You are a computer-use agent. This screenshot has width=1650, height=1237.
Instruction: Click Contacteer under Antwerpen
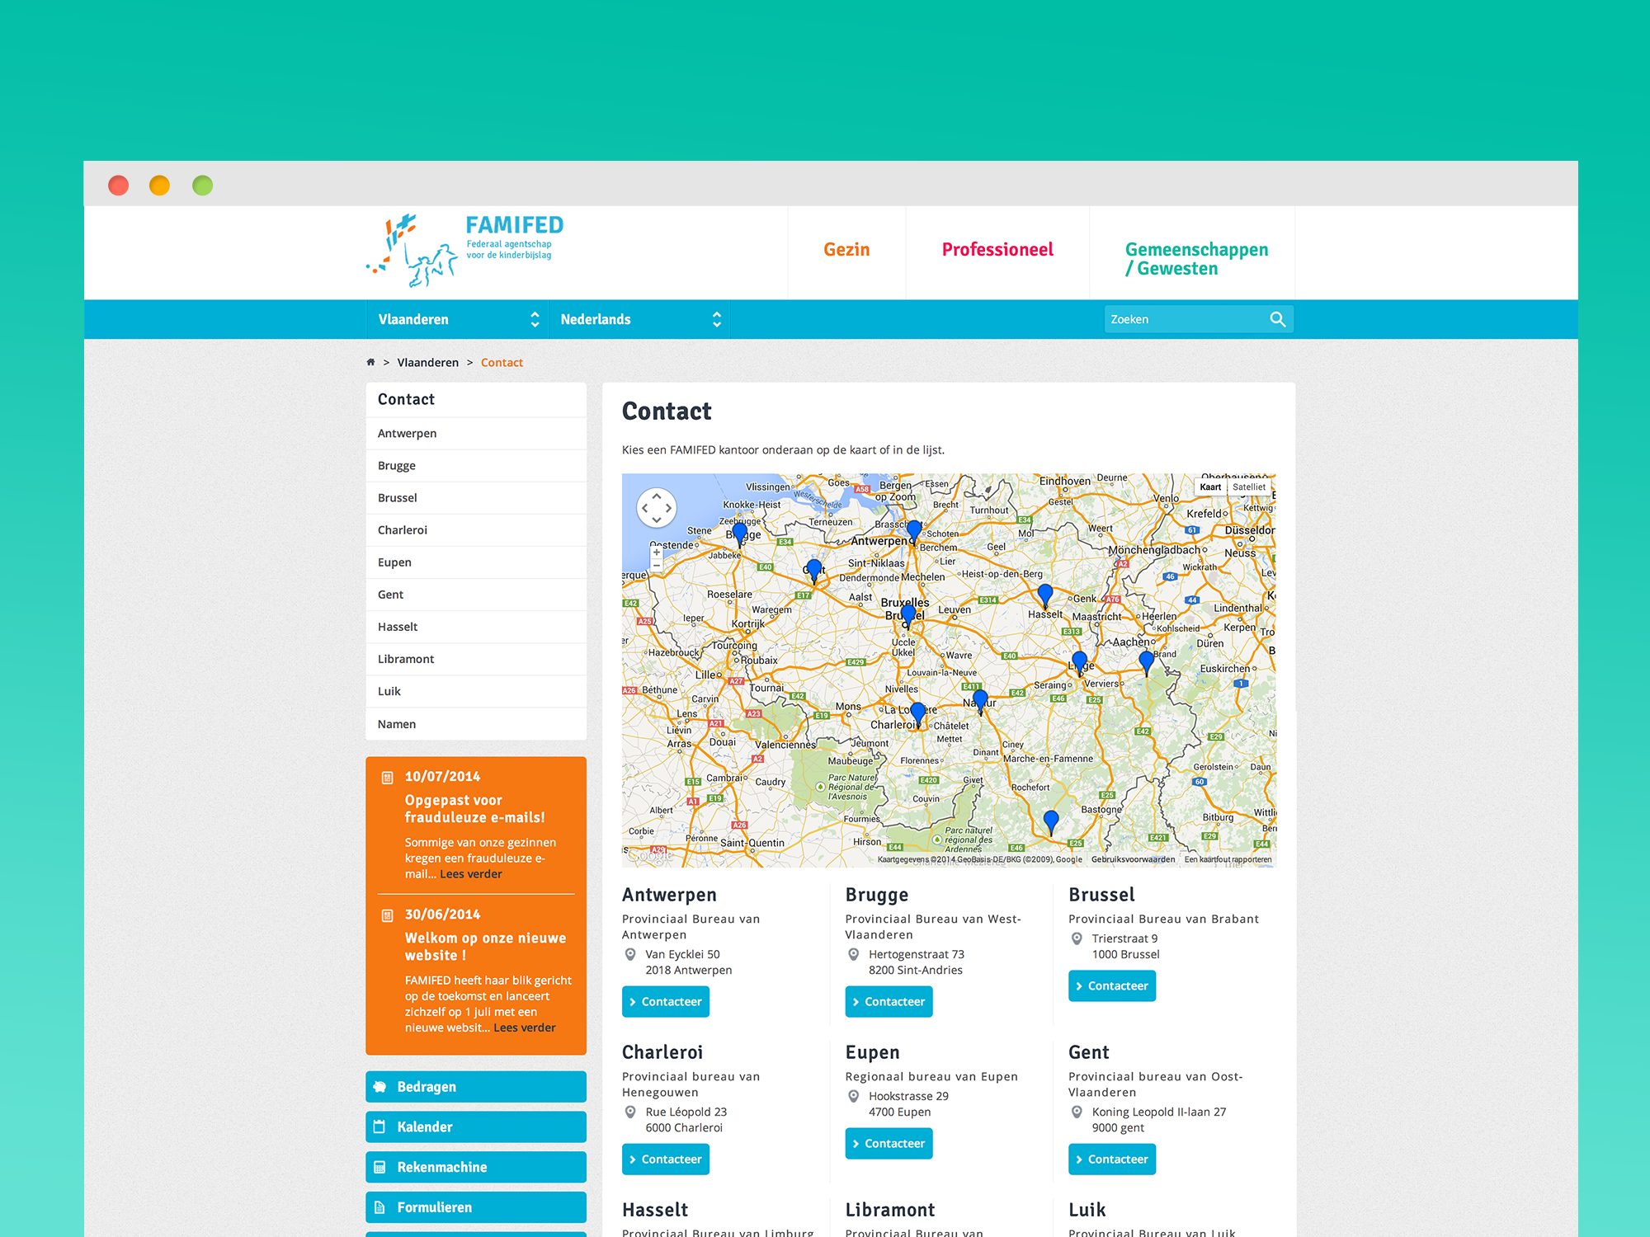(x=666, y=1002)
